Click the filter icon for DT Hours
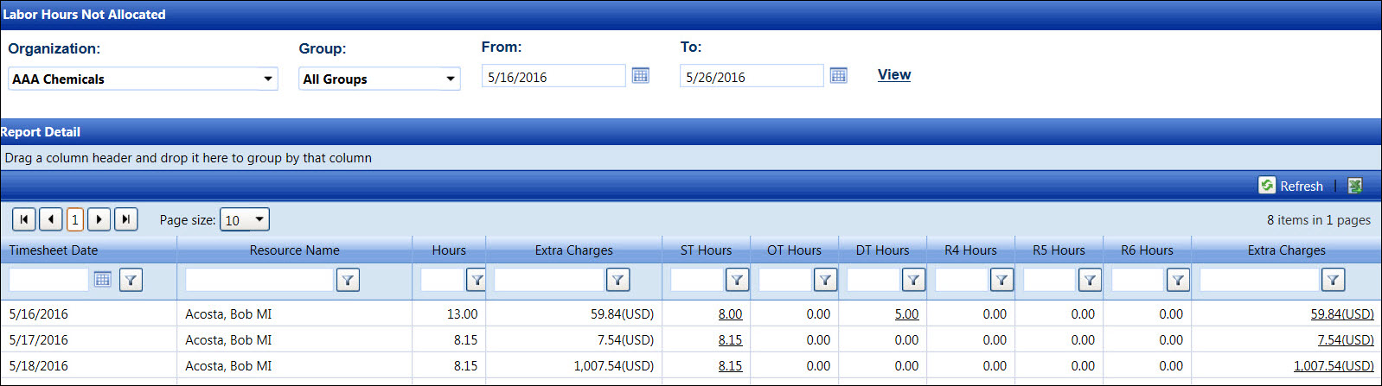Image resolution: width=1382 pixels, height=386 pixels. pos(913,280)
